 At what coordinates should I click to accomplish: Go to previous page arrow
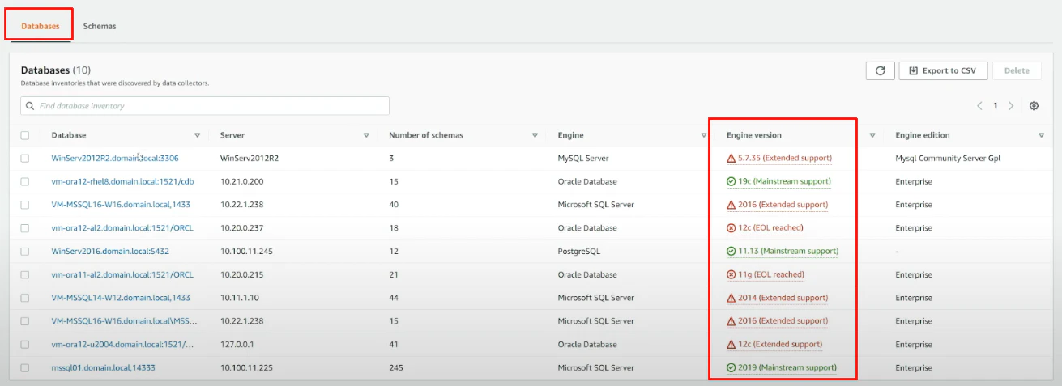[979, 106]
